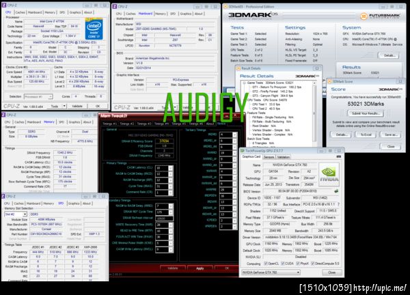Click the Futuremark Corporation logo
This screenshot has height=295, width=410.
click(x=381, y=16)
